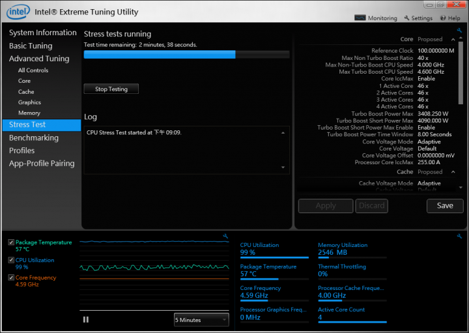
Task: Open the 5 Minutes time range dropdown
Action: pos(201,320)
